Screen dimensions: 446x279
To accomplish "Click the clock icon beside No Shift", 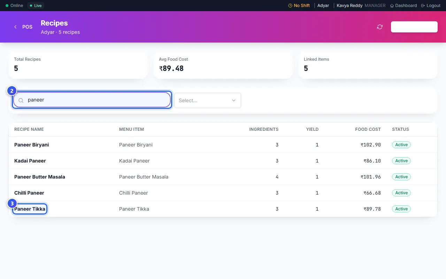I will tap(290, 6).
